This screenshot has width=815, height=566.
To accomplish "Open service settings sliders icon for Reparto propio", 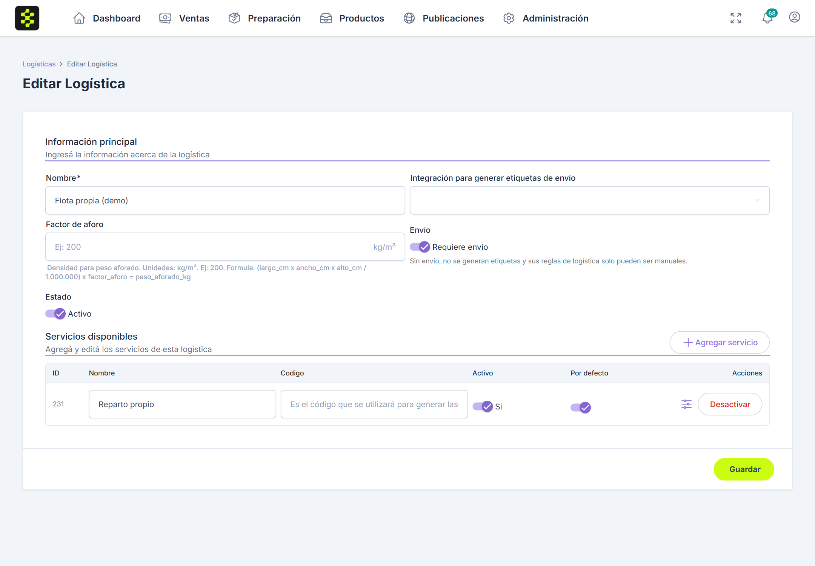I will coord(686,404).
